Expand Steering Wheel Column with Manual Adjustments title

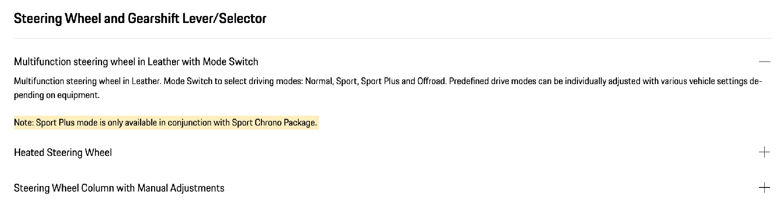[119, 188]
